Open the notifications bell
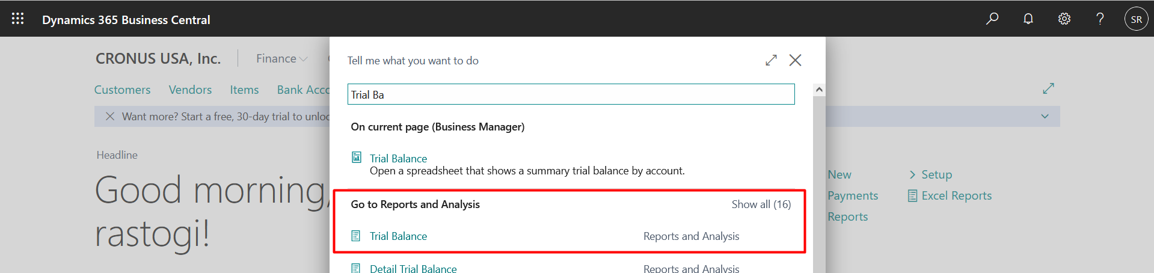The height and width of the screenshot is (273, 1154). pos(1028,19)
